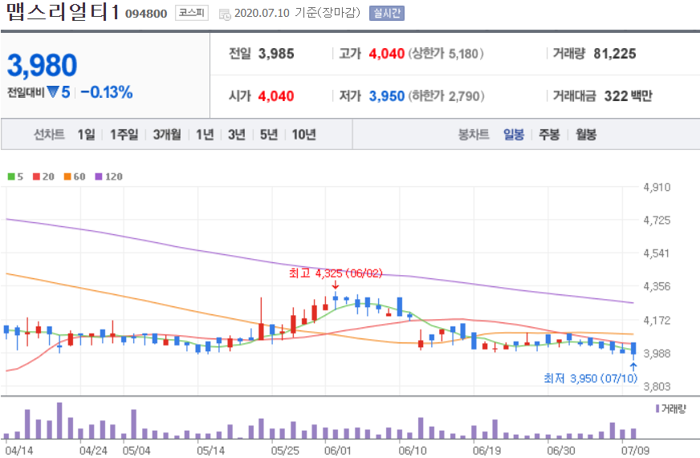The image size is (700, 458).
Task: Click the 전일 value 3,985
Action: (x=276, y=54)
